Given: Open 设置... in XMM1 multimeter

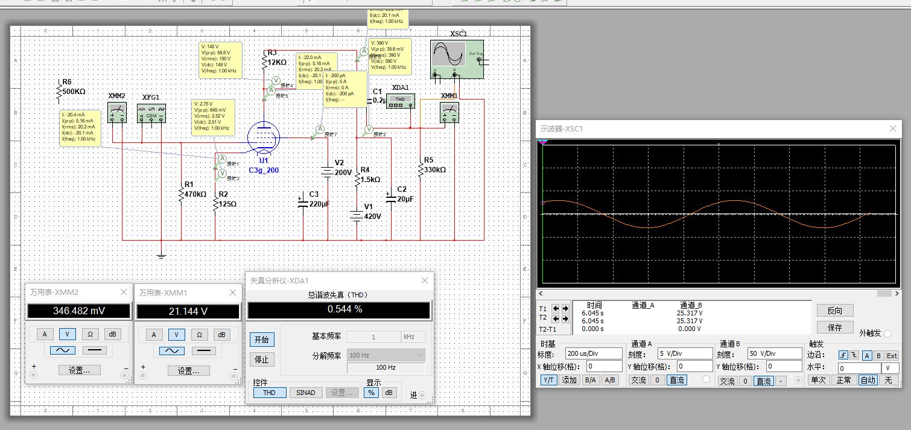Looking at the screenshot, I should pyautogui.click(x=189, y=370).
